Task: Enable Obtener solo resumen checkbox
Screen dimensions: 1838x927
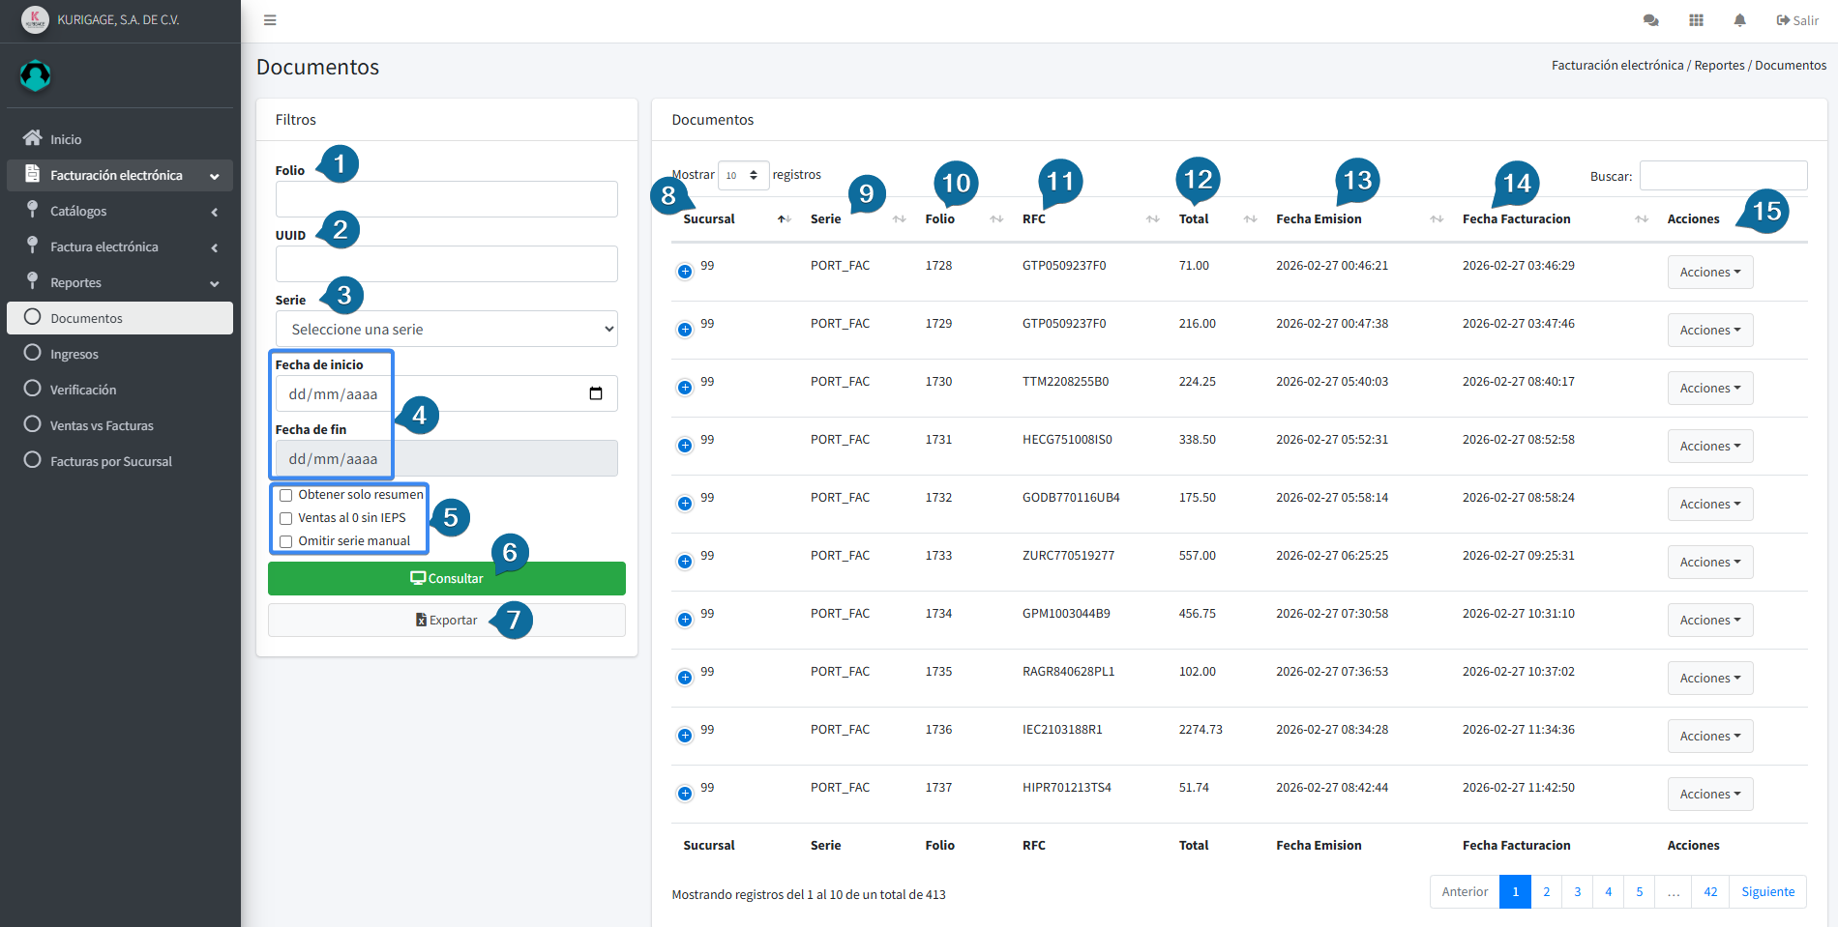Action: coord(286,496)
